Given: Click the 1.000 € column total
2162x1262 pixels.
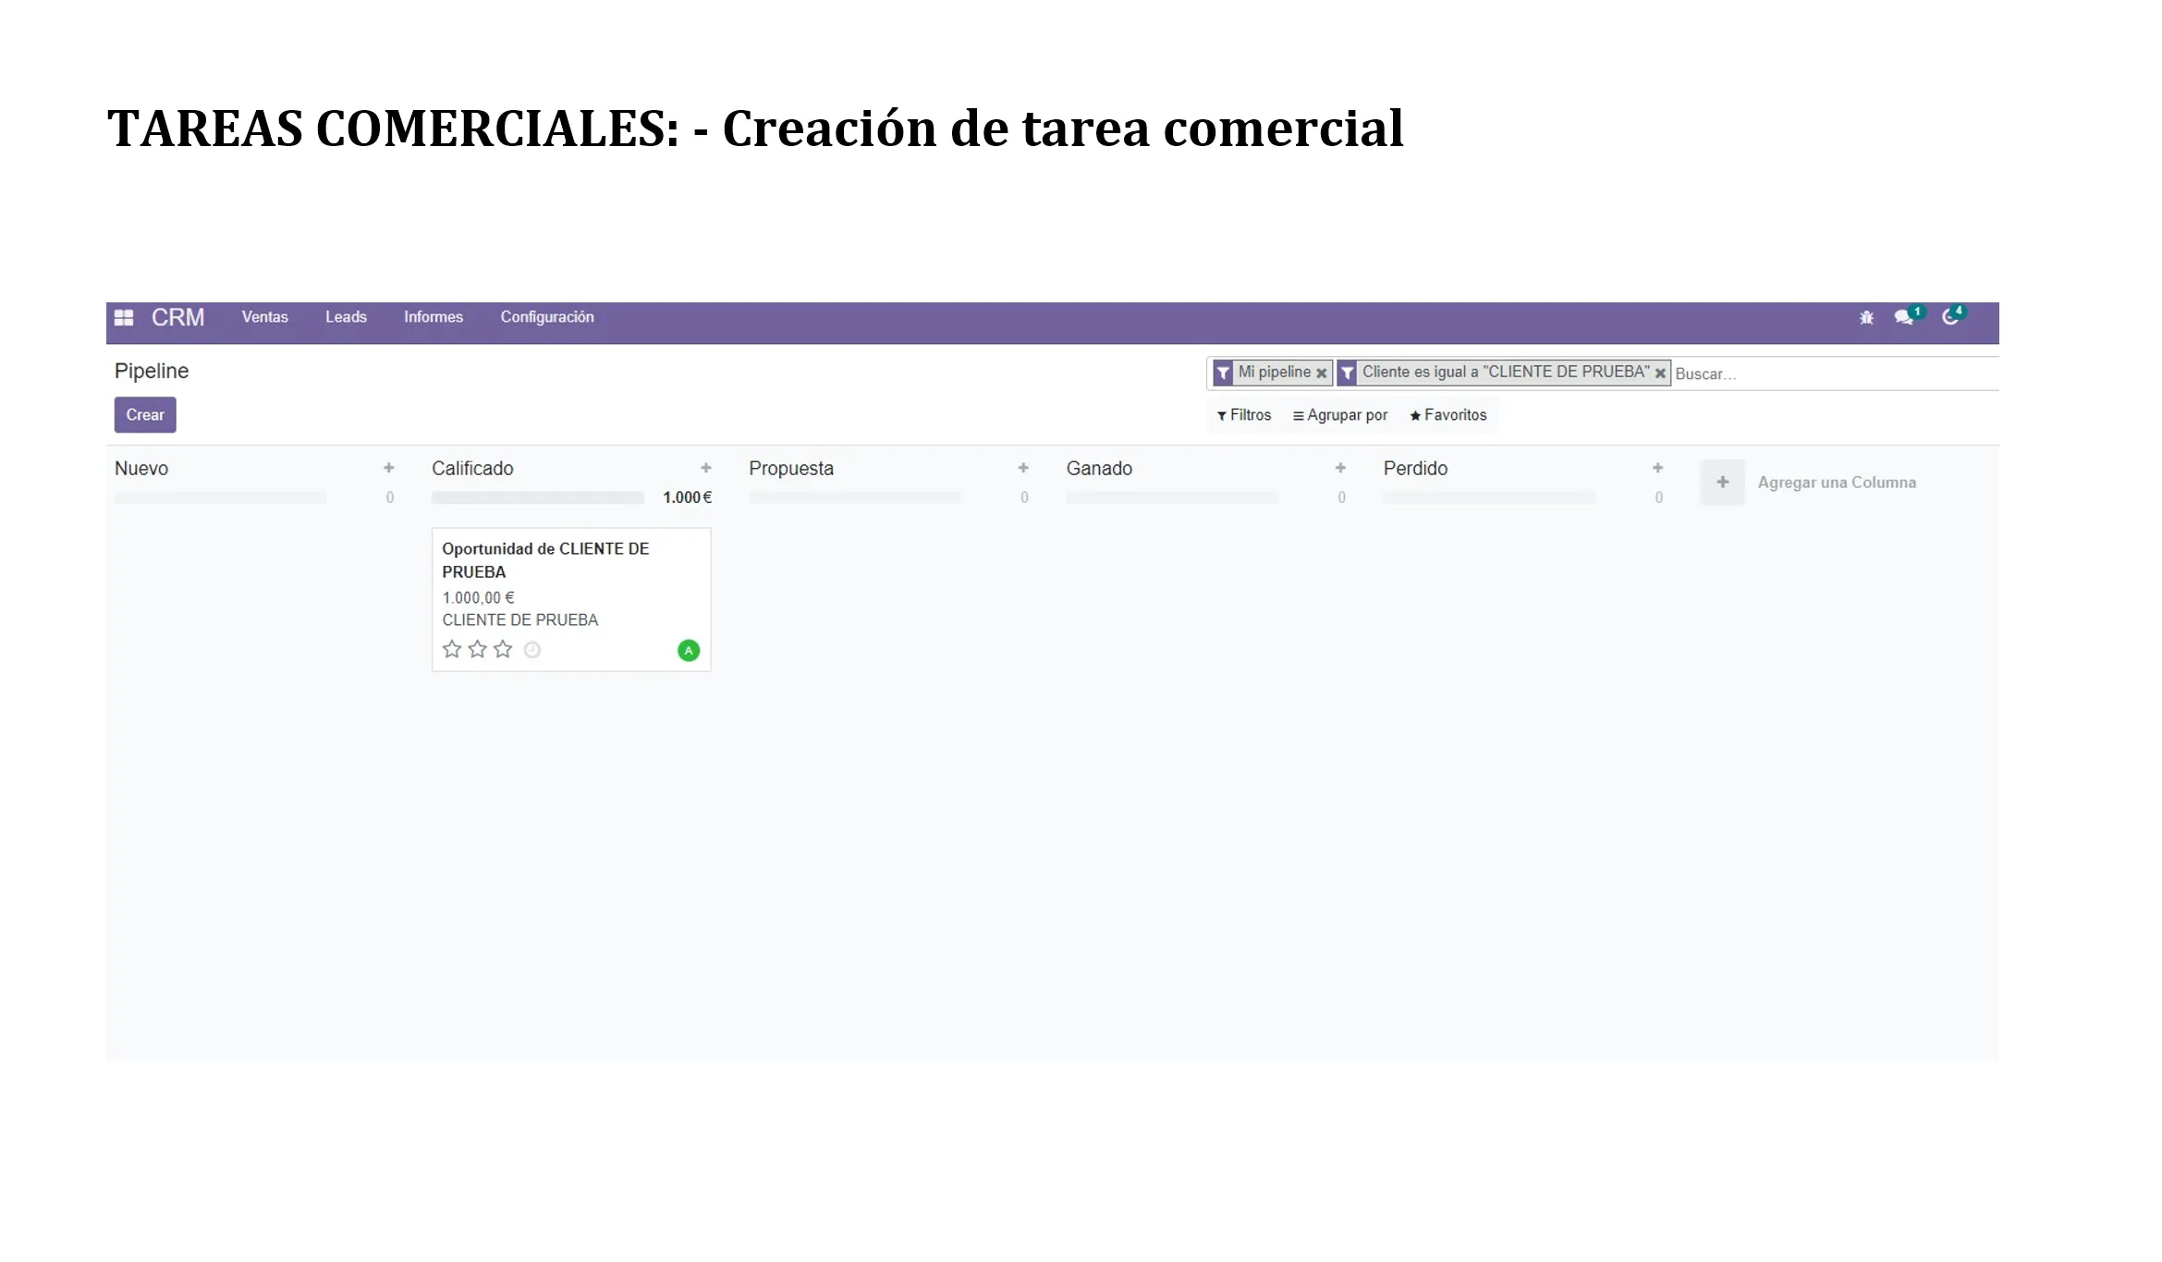Looking at the screenshot, I should tap(687, 497).
